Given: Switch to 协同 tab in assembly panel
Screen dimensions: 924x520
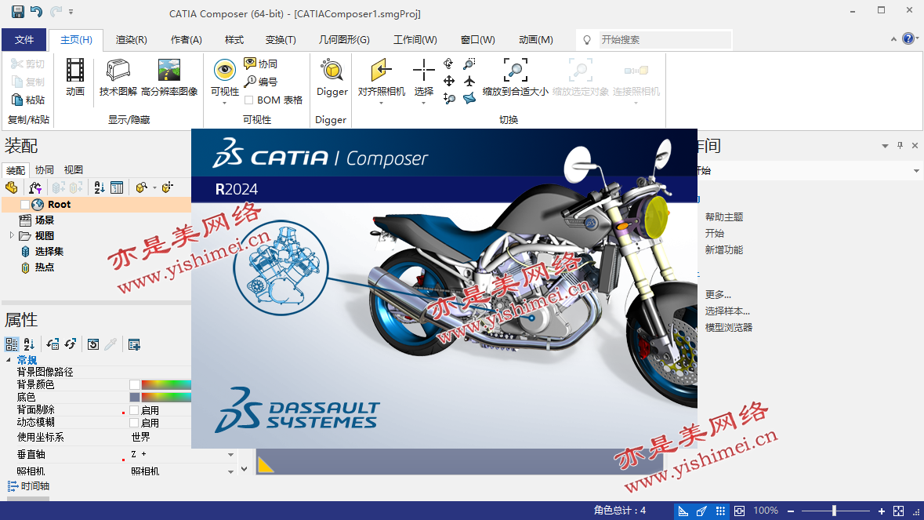Looking at the screenshot, I should coord(44,169).
